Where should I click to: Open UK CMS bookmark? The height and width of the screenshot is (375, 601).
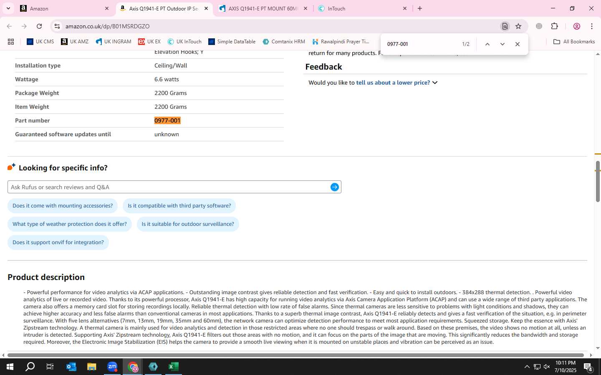point(40,42)
